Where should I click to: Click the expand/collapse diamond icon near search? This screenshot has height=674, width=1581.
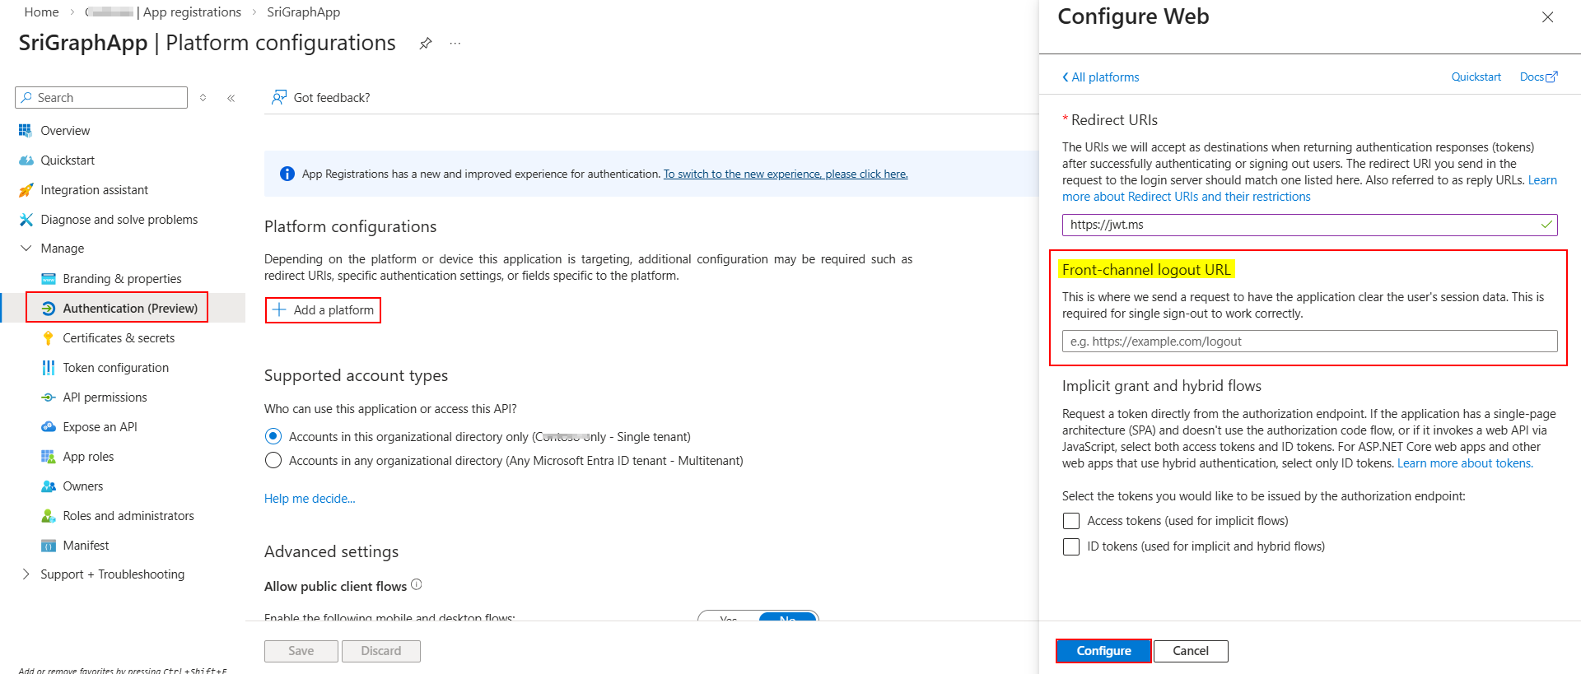click(203, 98)
